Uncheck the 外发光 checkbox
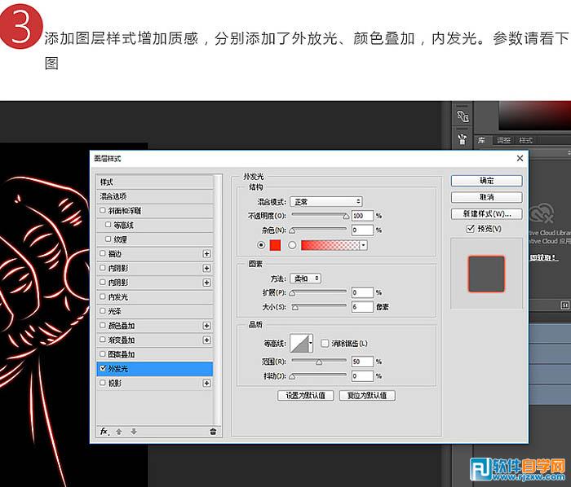Screen dimensions: 571x487 coord(102,368)
